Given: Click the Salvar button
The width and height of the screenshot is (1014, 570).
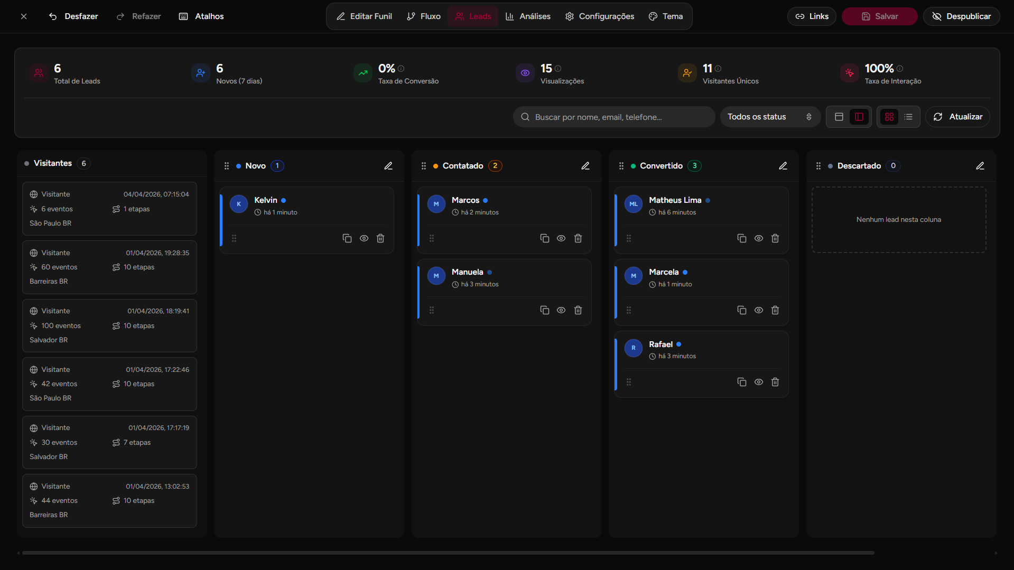Looking at the screenshot, I should (879, 16).
